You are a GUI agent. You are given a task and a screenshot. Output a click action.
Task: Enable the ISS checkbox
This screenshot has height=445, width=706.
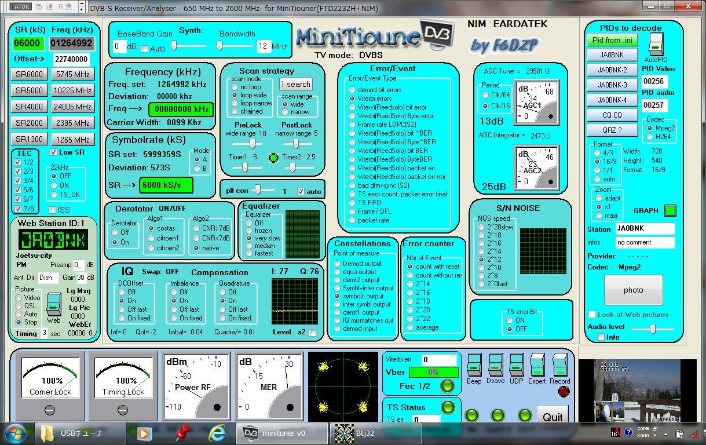53,210
